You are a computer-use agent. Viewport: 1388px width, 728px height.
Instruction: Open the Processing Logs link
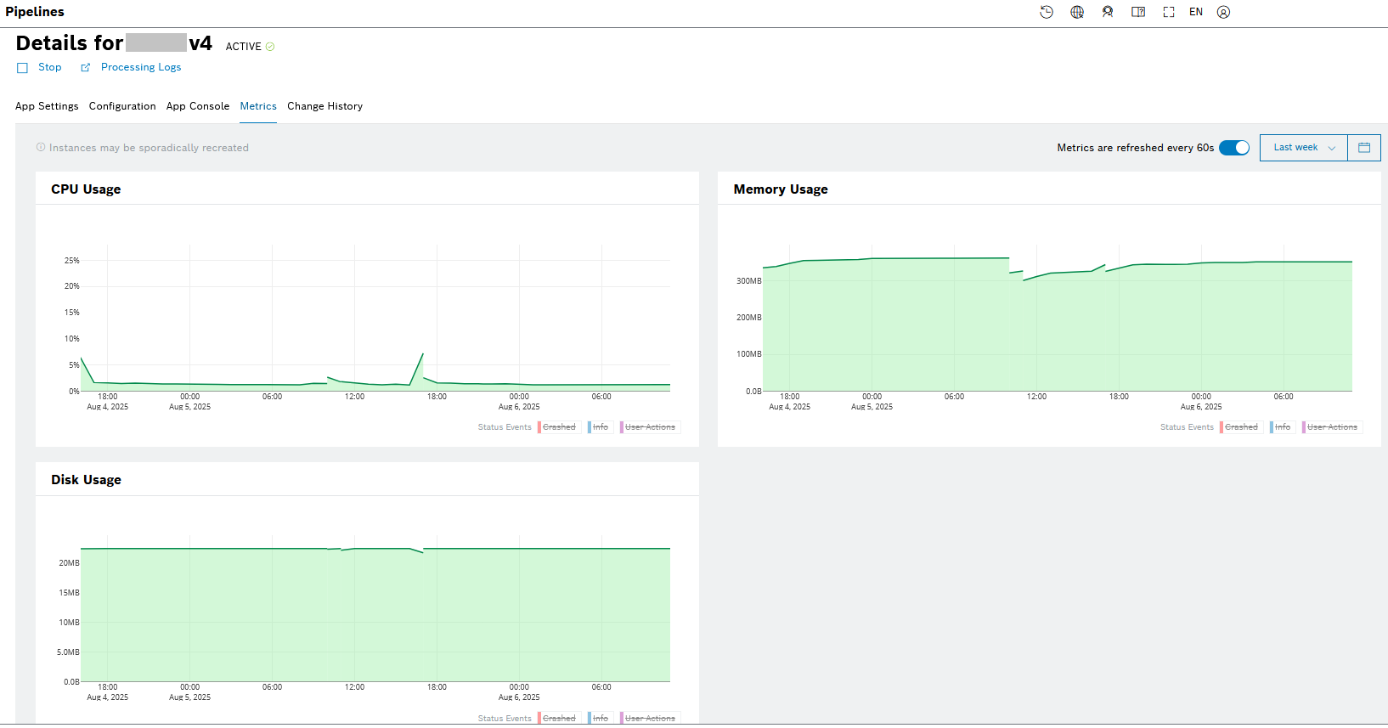140,67
